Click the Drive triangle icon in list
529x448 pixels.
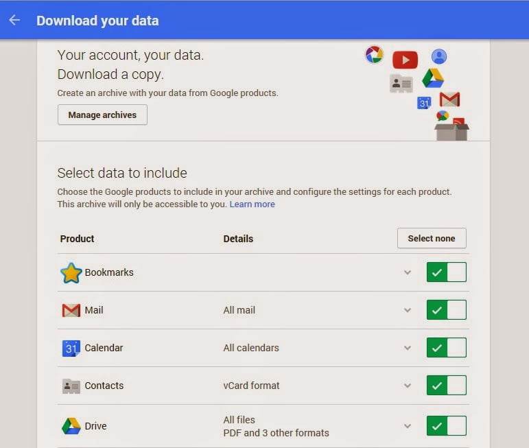click(x=71, y=426)
